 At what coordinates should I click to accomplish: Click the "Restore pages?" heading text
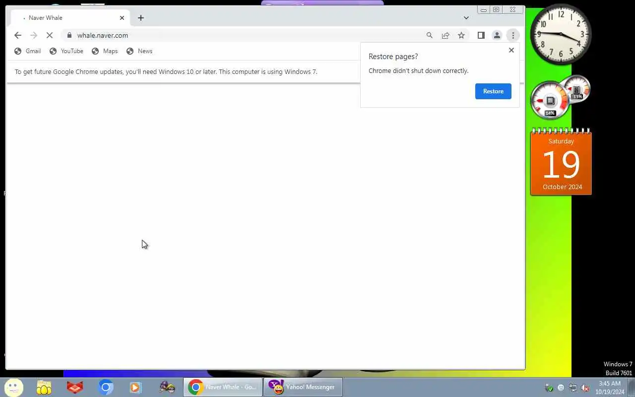pos(393,57)
